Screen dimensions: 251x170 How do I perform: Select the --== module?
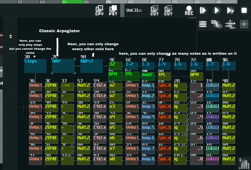point(68,87)
